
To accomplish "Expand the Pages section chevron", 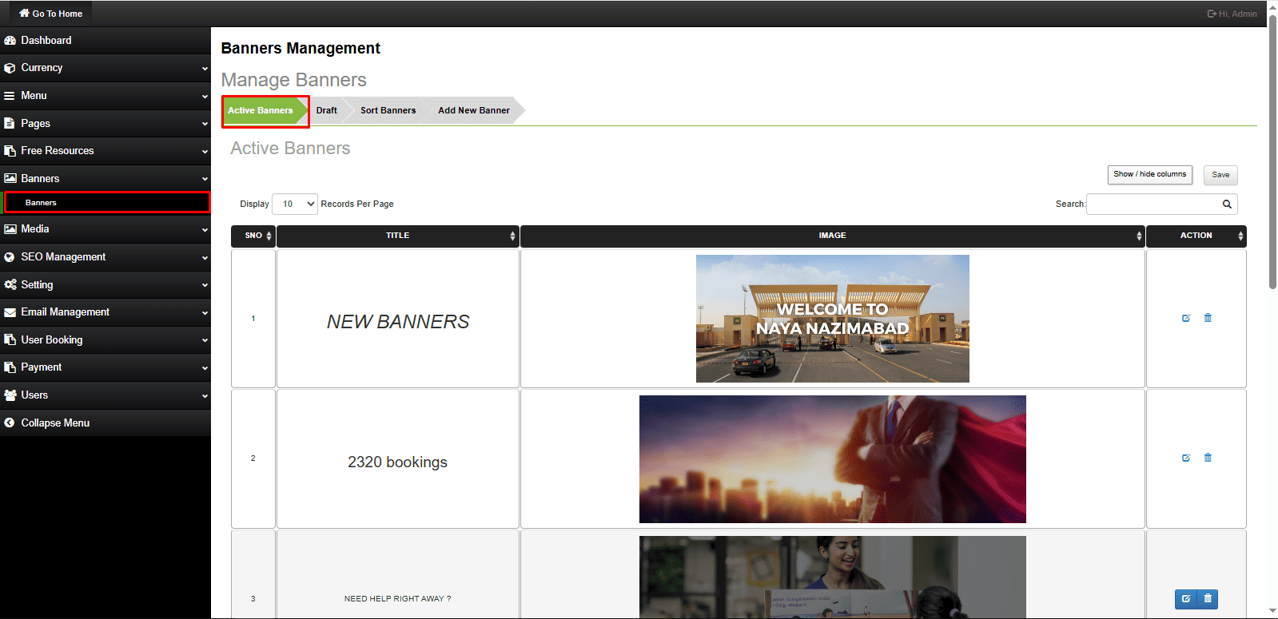I will [205, 125].
